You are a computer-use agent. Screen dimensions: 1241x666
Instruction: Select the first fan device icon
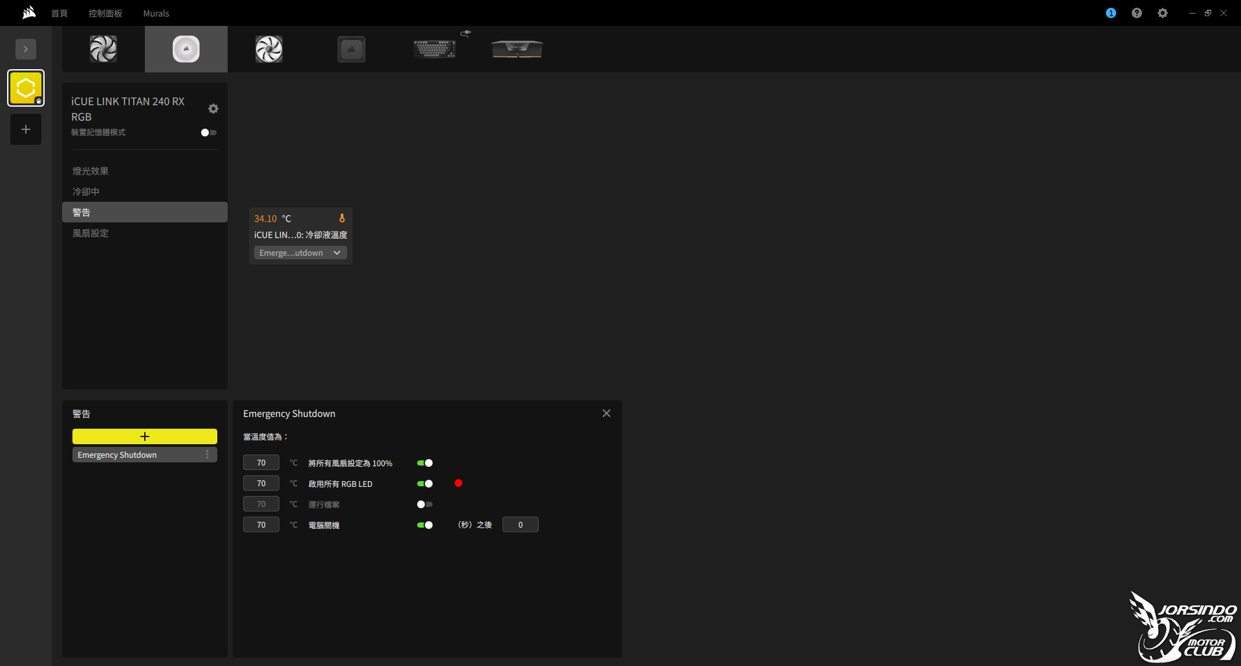(103, 49)
